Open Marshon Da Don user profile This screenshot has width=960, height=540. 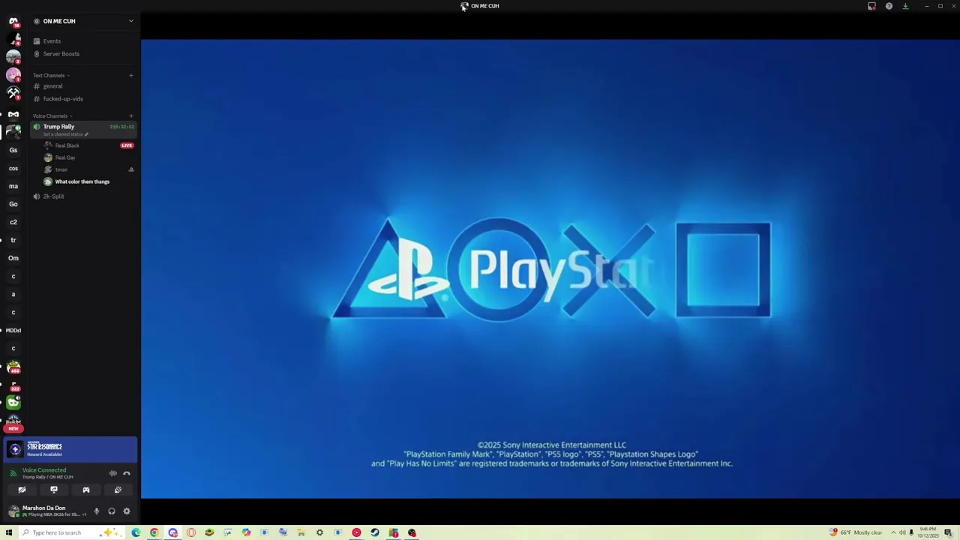pos(47,511)
